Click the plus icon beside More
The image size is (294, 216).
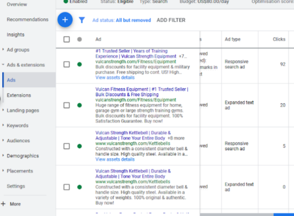point(3,204)
